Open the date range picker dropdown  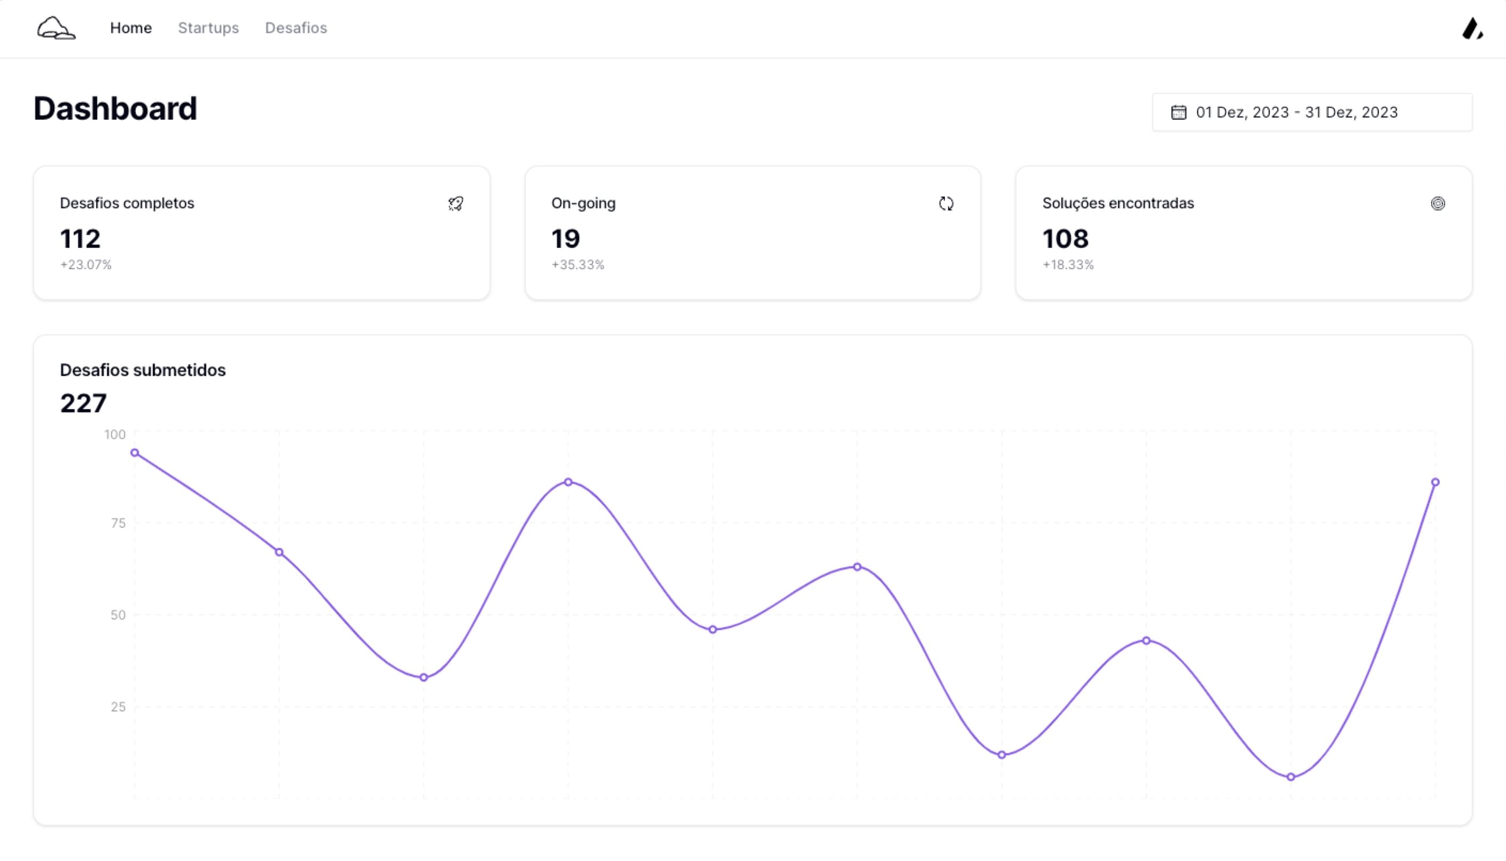click(1312, 112)
